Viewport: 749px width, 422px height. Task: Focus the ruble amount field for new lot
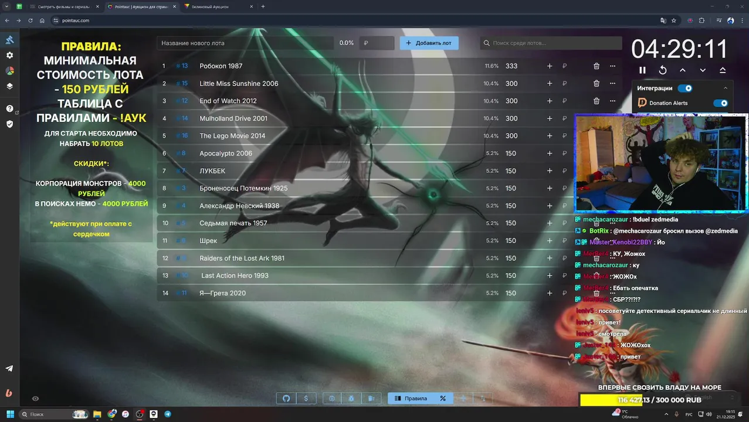point(377,43)
